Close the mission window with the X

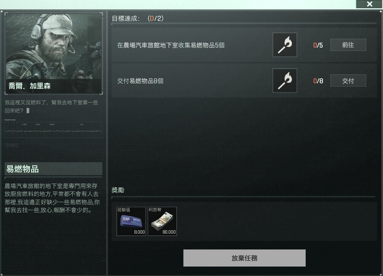[x=369, y=4]
